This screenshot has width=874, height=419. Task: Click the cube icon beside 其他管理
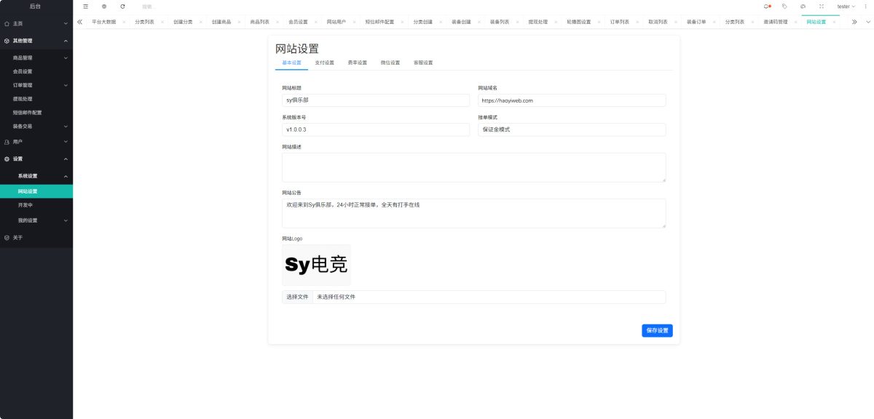click(7, 41)
